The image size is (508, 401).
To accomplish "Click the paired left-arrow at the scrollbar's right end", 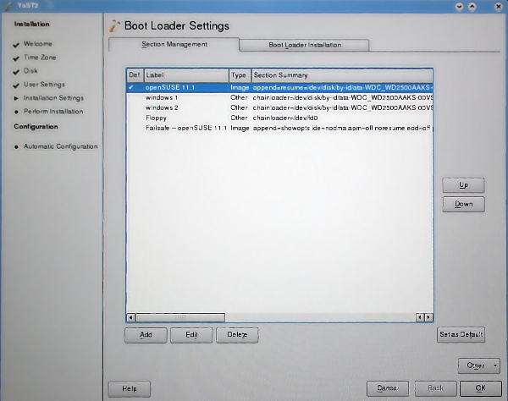I will tap(420, 317).
